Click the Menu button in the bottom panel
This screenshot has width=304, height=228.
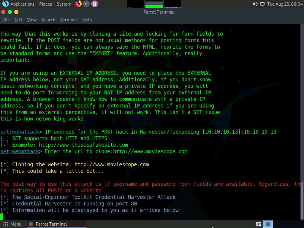click(x=12, y=224)
